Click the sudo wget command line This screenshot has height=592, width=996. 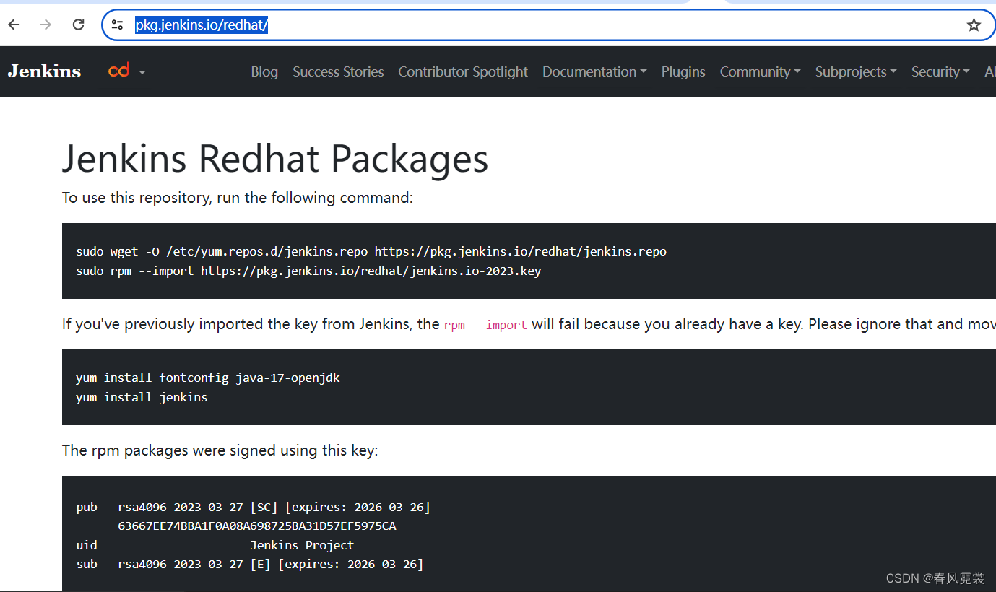(x=371, y=251)
